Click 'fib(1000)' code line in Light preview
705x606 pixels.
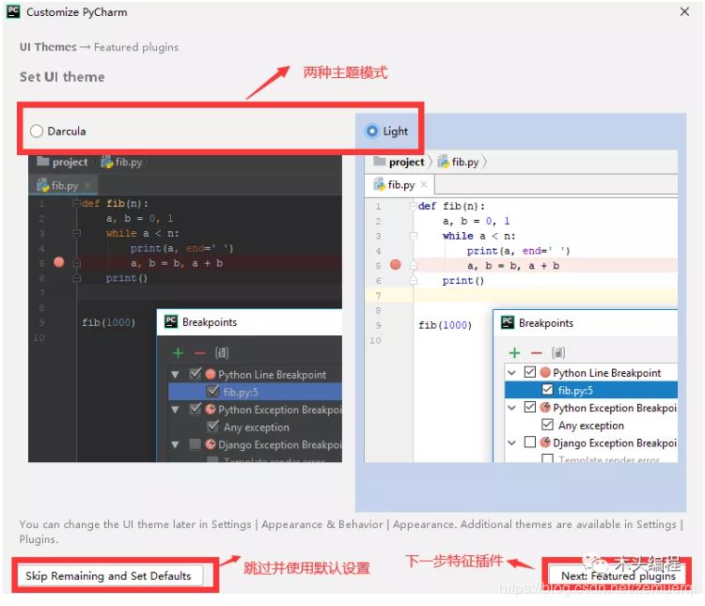(x=446, y=324)
